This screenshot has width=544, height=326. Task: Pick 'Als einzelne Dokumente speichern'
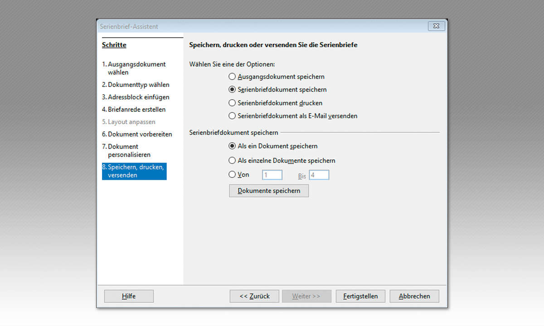click(282, 161)
